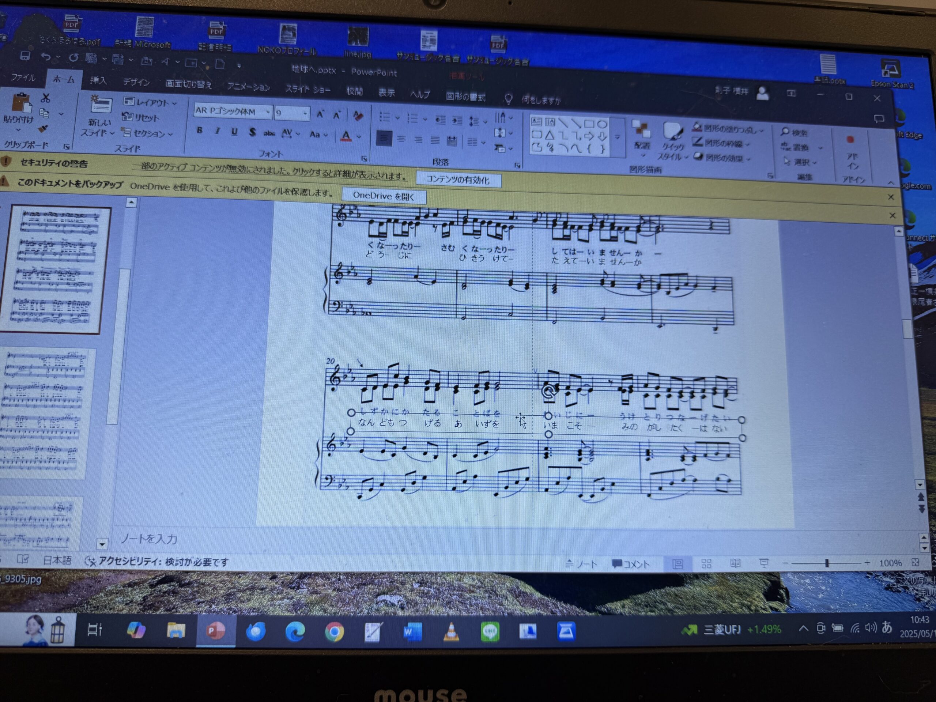Expand shapes gallery more arrow

pos(618,137)
